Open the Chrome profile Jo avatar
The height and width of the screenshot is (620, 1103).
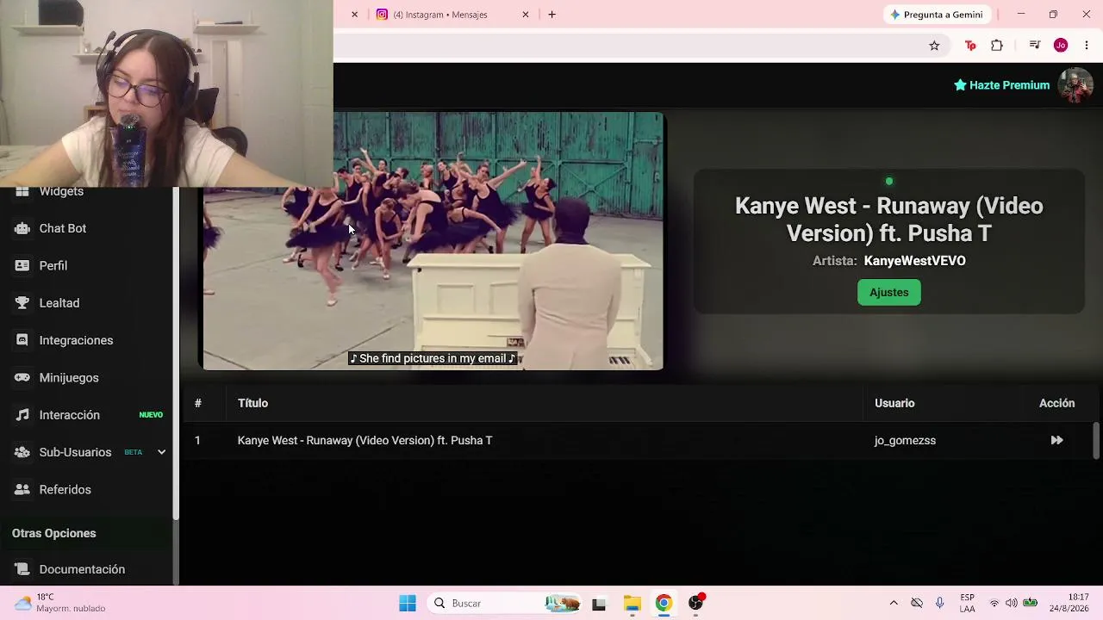(x=1061, y=46)
